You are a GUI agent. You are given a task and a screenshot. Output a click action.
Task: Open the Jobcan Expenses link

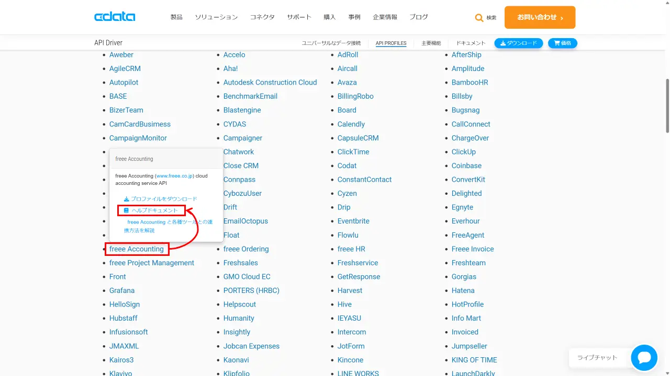coord(251,346)
